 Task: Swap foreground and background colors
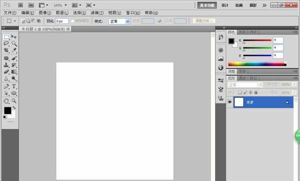(x=14, y=108)
